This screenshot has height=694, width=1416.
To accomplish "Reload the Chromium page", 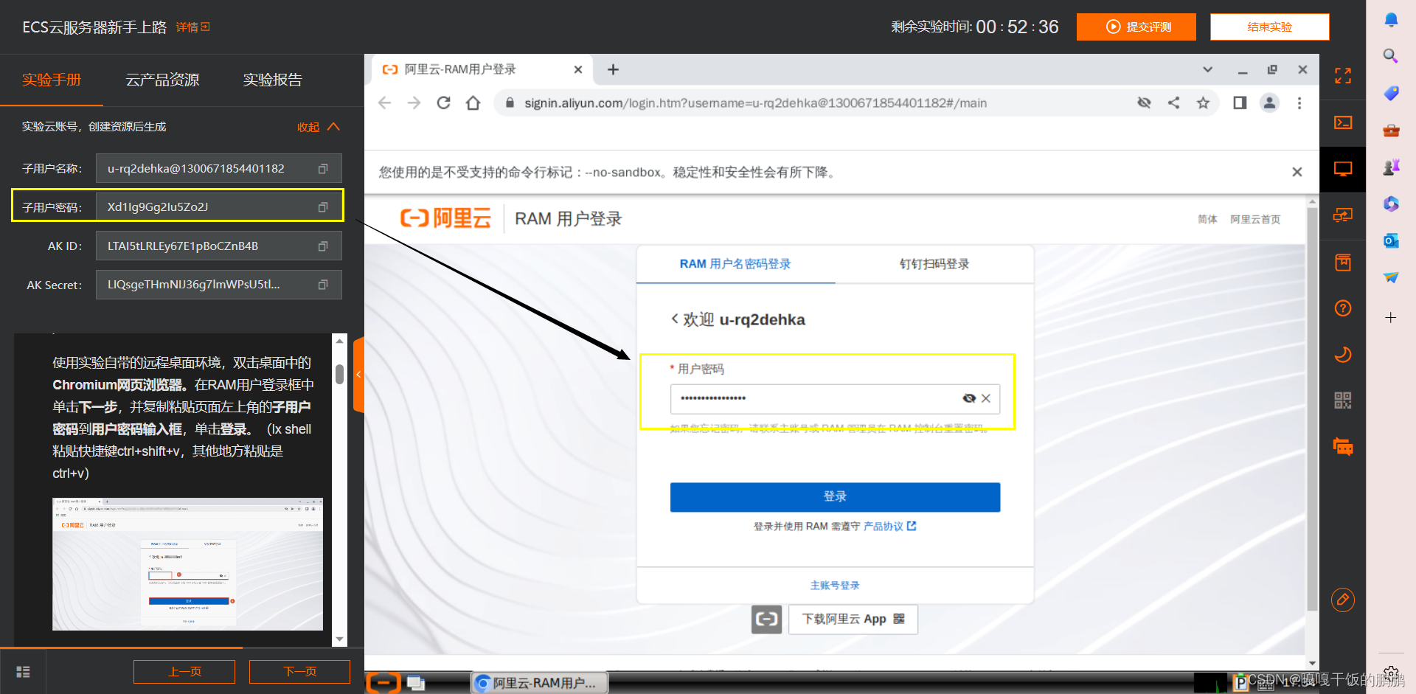I will tap(443, 103).
